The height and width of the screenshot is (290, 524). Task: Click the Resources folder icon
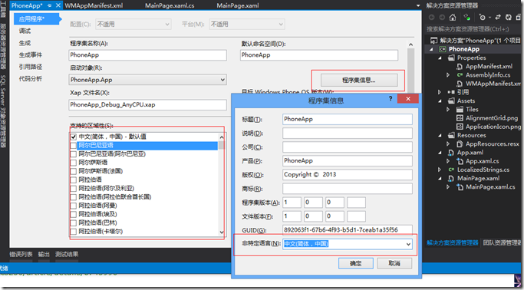pyautogui.click(x=451, y=135)
